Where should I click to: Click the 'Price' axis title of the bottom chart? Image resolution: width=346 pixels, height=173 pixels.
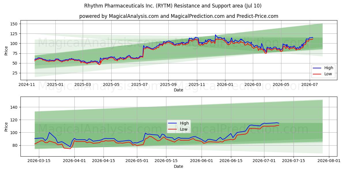(6, 127)
